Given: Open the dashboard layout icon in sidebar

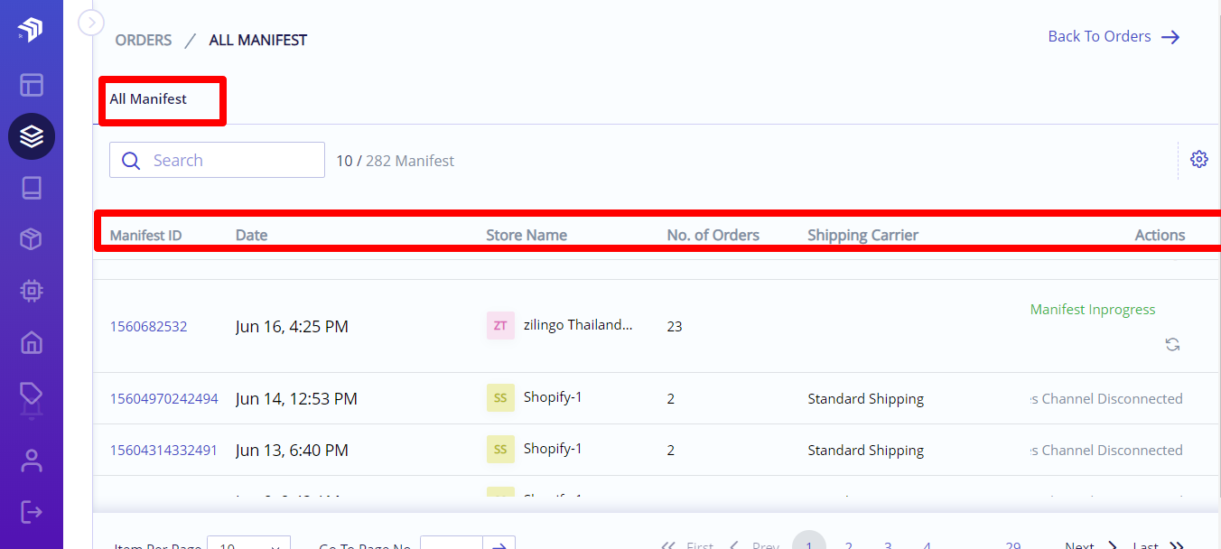Looking at the screenshot, I should point(32,85).
